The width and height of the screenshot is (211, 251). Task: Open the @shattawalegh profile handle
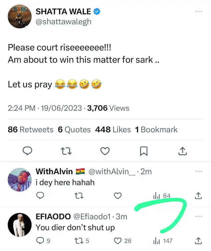tap(63, 22)
